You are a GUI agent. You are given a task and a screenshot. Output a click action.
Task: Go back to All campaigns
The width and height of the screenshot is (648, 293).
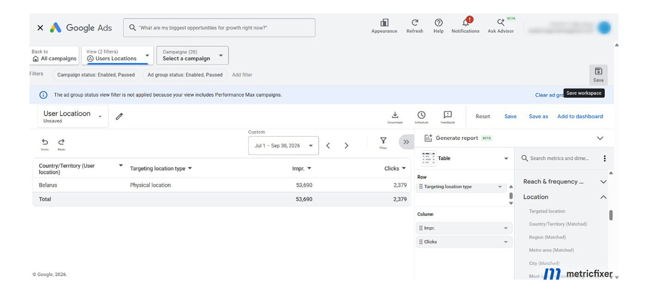point(55,56)
